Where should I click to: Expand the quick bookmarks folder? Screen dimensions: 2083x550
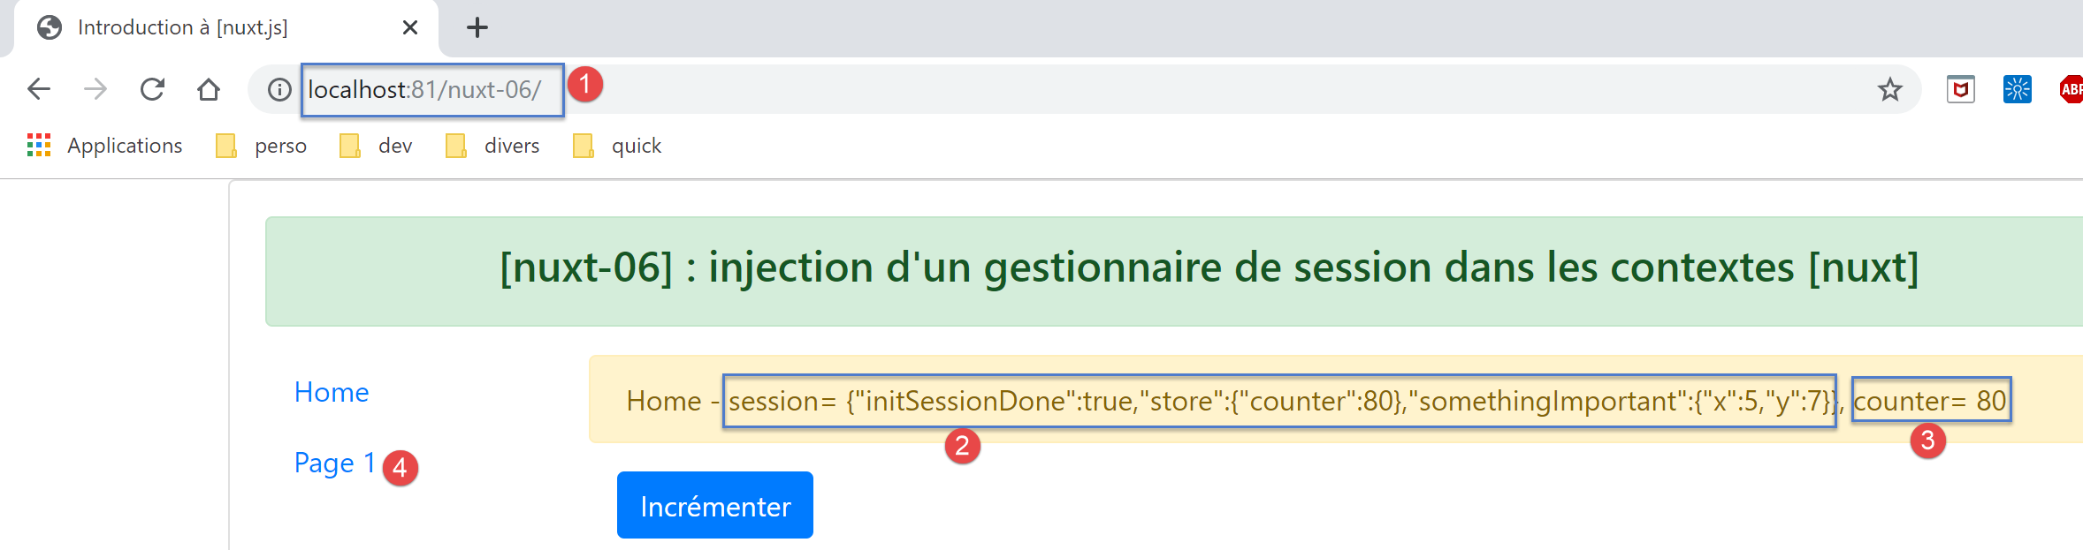(618, 146)
